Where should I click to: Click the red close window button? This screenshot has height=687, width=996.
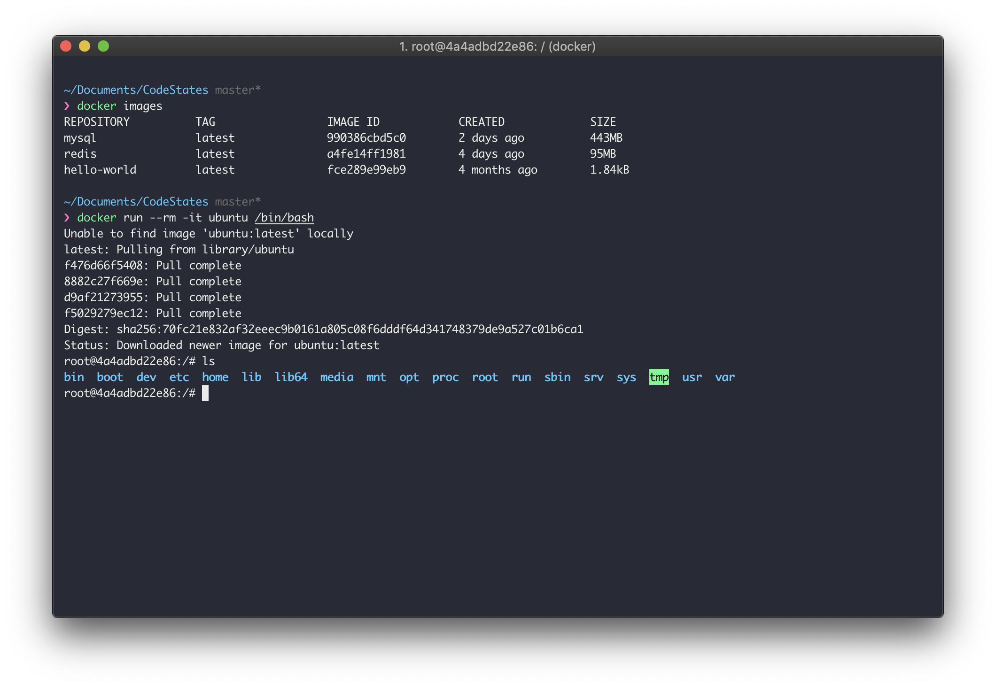66,46
